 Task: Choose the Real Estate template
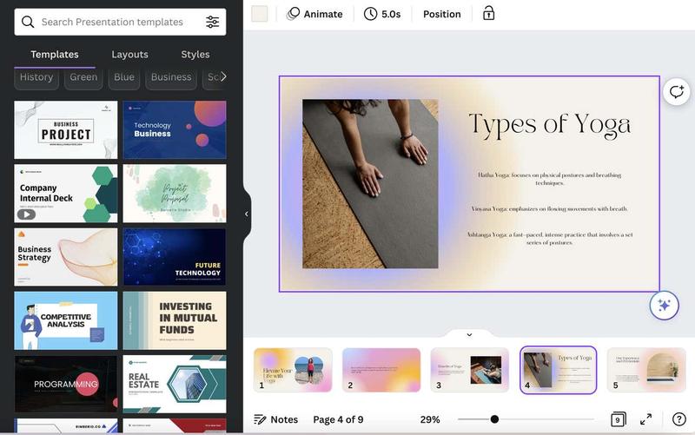point(175,384)
